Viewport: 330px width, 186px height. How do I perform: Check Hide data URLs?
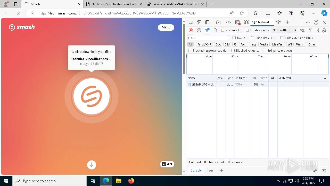click(253, 38)
